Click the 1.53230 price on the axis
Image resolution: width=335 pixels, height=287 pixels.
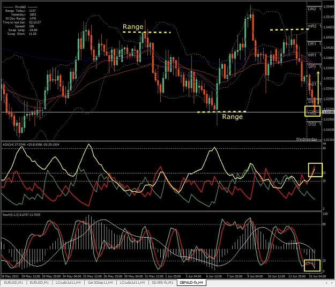pyautogui.click(x=329, y=78)
